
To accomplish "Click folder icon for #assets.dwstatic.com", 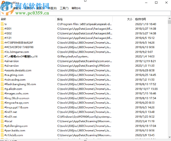I will coord(2,70).
